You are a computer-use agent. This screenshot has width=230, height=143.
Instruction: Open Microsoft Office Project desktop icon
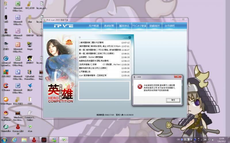pyautogui.click(x=18, y=61)
